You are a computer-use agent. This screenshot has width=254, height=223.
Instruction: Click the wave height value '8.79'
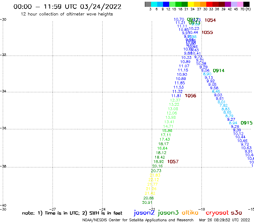[229, 116]
